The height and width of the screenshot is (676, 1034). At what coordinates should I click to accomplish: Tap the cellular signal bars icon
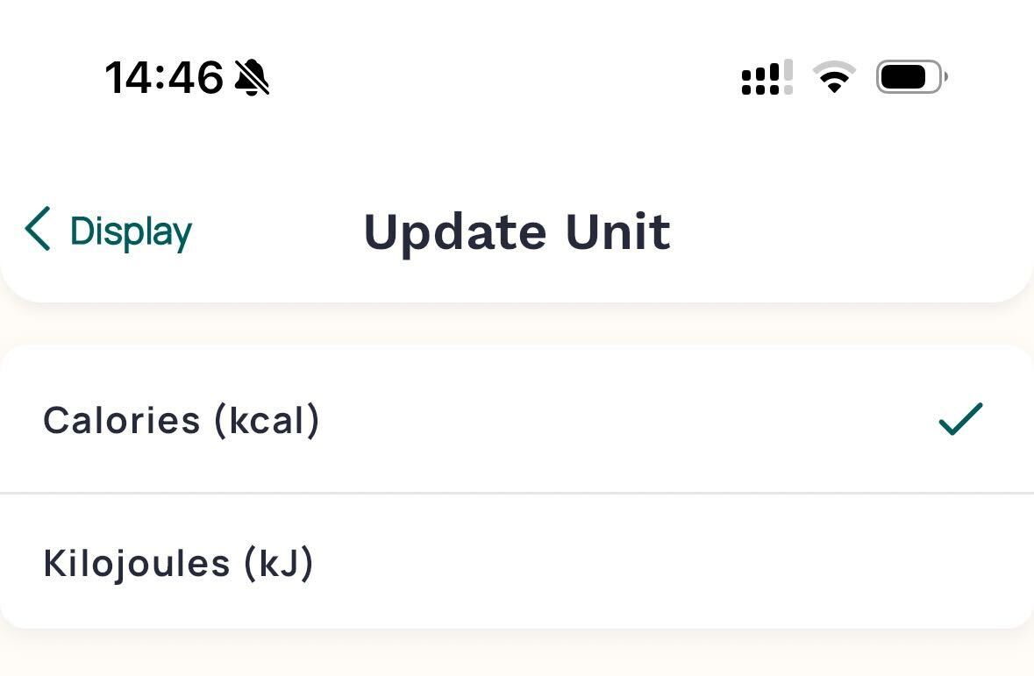[767, 78]
